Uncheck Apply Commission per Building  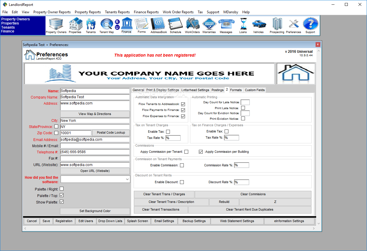coord(201,152)
